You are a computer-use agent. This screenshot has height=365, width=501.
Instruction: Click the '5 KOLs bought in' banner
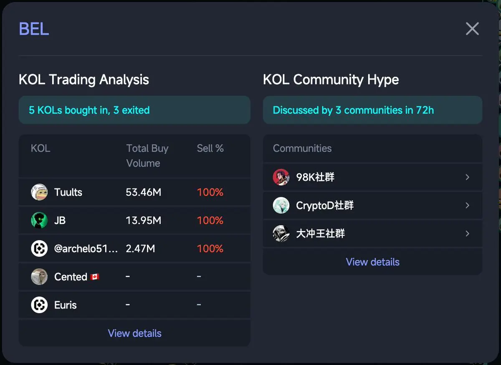tap(134, 110)
